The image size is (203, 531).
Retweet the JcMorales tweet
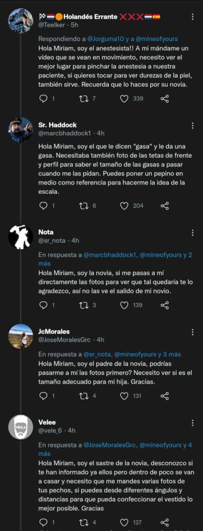pyautogui.click(x=83, y=396)
